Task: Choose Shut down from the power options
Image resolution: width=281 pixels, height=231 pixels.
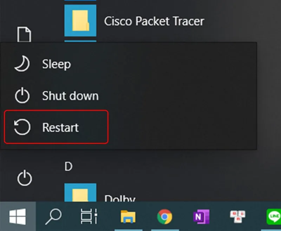Action: (x=70, y=95)
